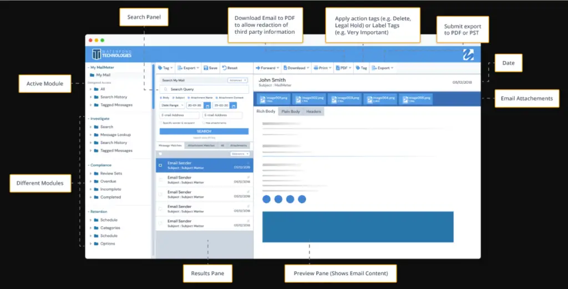The image size is (568, 289).
Task: Uncheck the highlighted Email Sender row checkbox
Action: tap(160, 165)
